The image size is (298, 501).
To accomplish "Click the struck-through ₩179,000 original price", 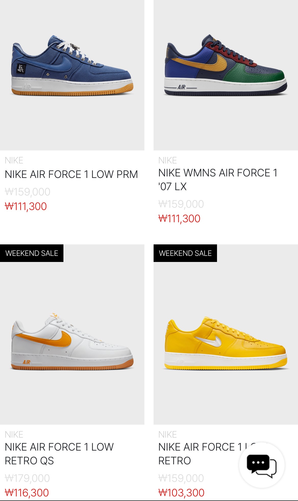I will click(27, 478).
